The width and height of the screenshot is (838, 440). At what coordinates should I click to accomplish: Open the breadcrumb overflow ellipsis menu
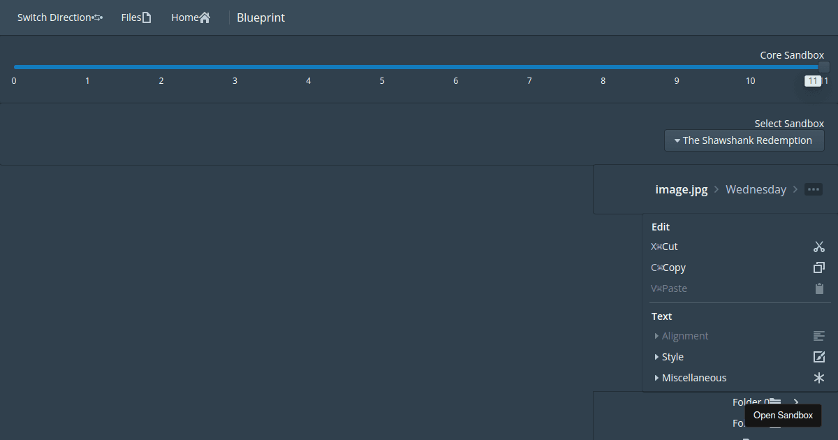coord(814,189)
